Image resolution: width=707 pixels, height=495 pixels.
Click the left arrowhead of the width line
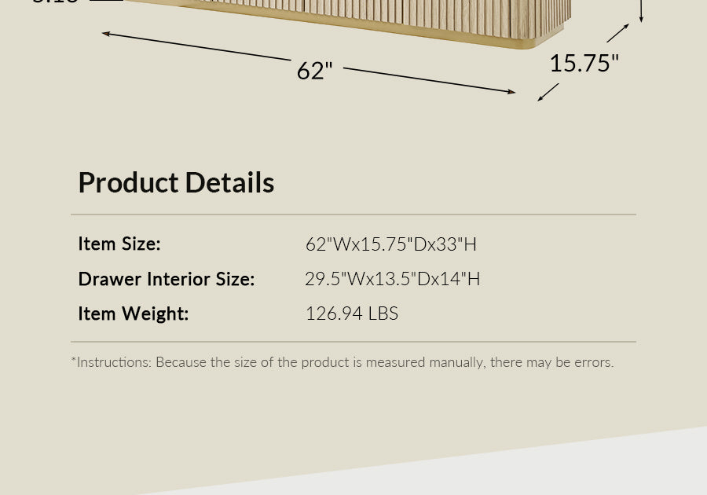click(105, 34)
